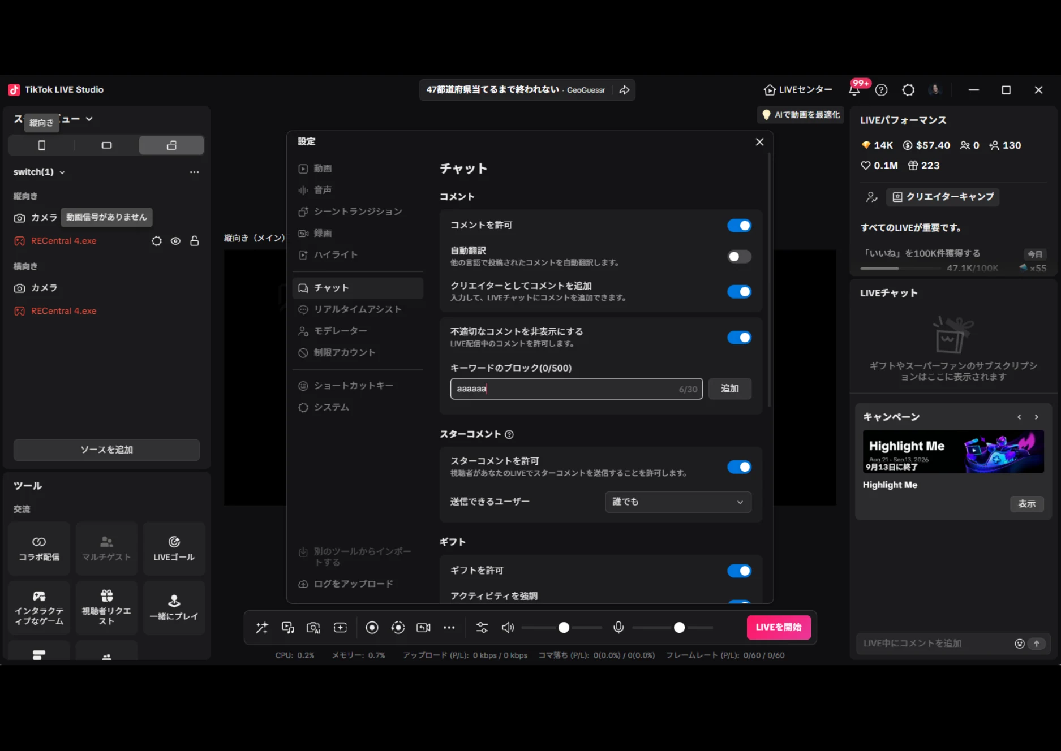
Task: Select the landscape layout icon
Action: pyautogui.click(x=106, y=145)
